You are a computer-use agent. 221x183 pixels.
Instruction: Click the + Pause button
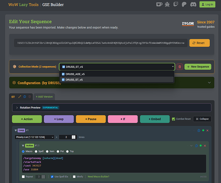click(91, 119)
